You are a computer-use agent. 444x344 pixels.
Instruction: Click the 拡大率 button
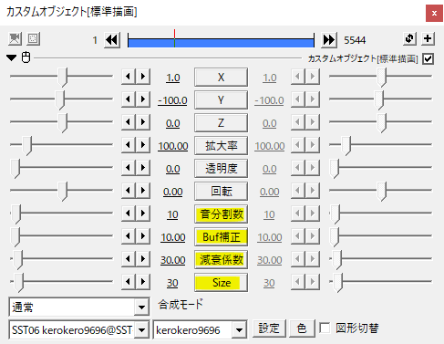coord(221,146)
